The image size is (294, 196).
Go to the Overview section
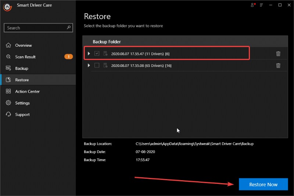[x=38, y=45]
